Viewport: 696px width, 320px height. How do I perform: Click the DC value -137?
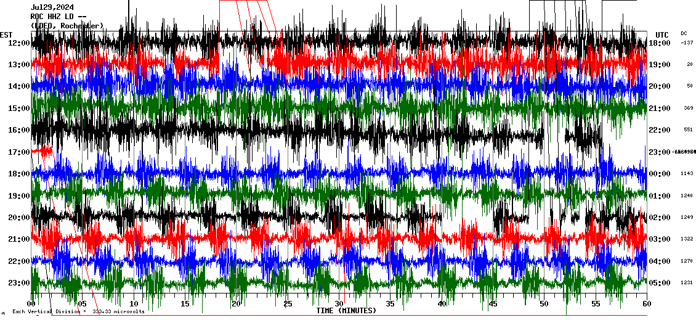coord(687,43)
